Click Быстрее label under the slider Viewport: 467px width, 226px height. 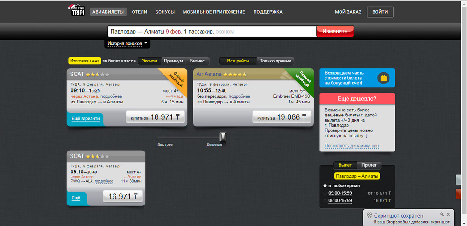pos(165,144)
